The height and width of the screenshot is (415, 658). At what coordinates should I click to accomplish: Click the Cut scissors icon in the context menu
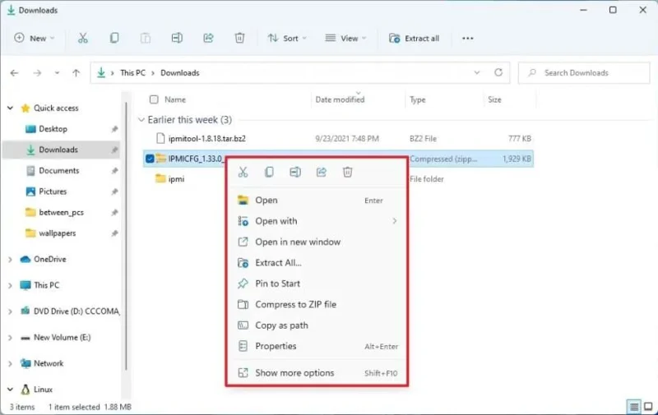pyautogui.click(x=243, y=172)
